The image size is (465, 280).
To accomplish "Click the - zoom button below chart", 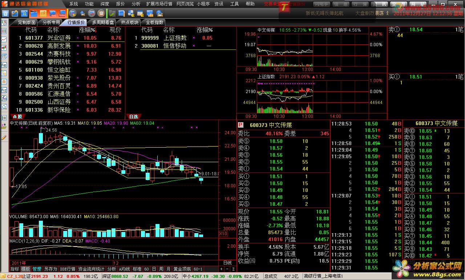I will click(227, 269).
